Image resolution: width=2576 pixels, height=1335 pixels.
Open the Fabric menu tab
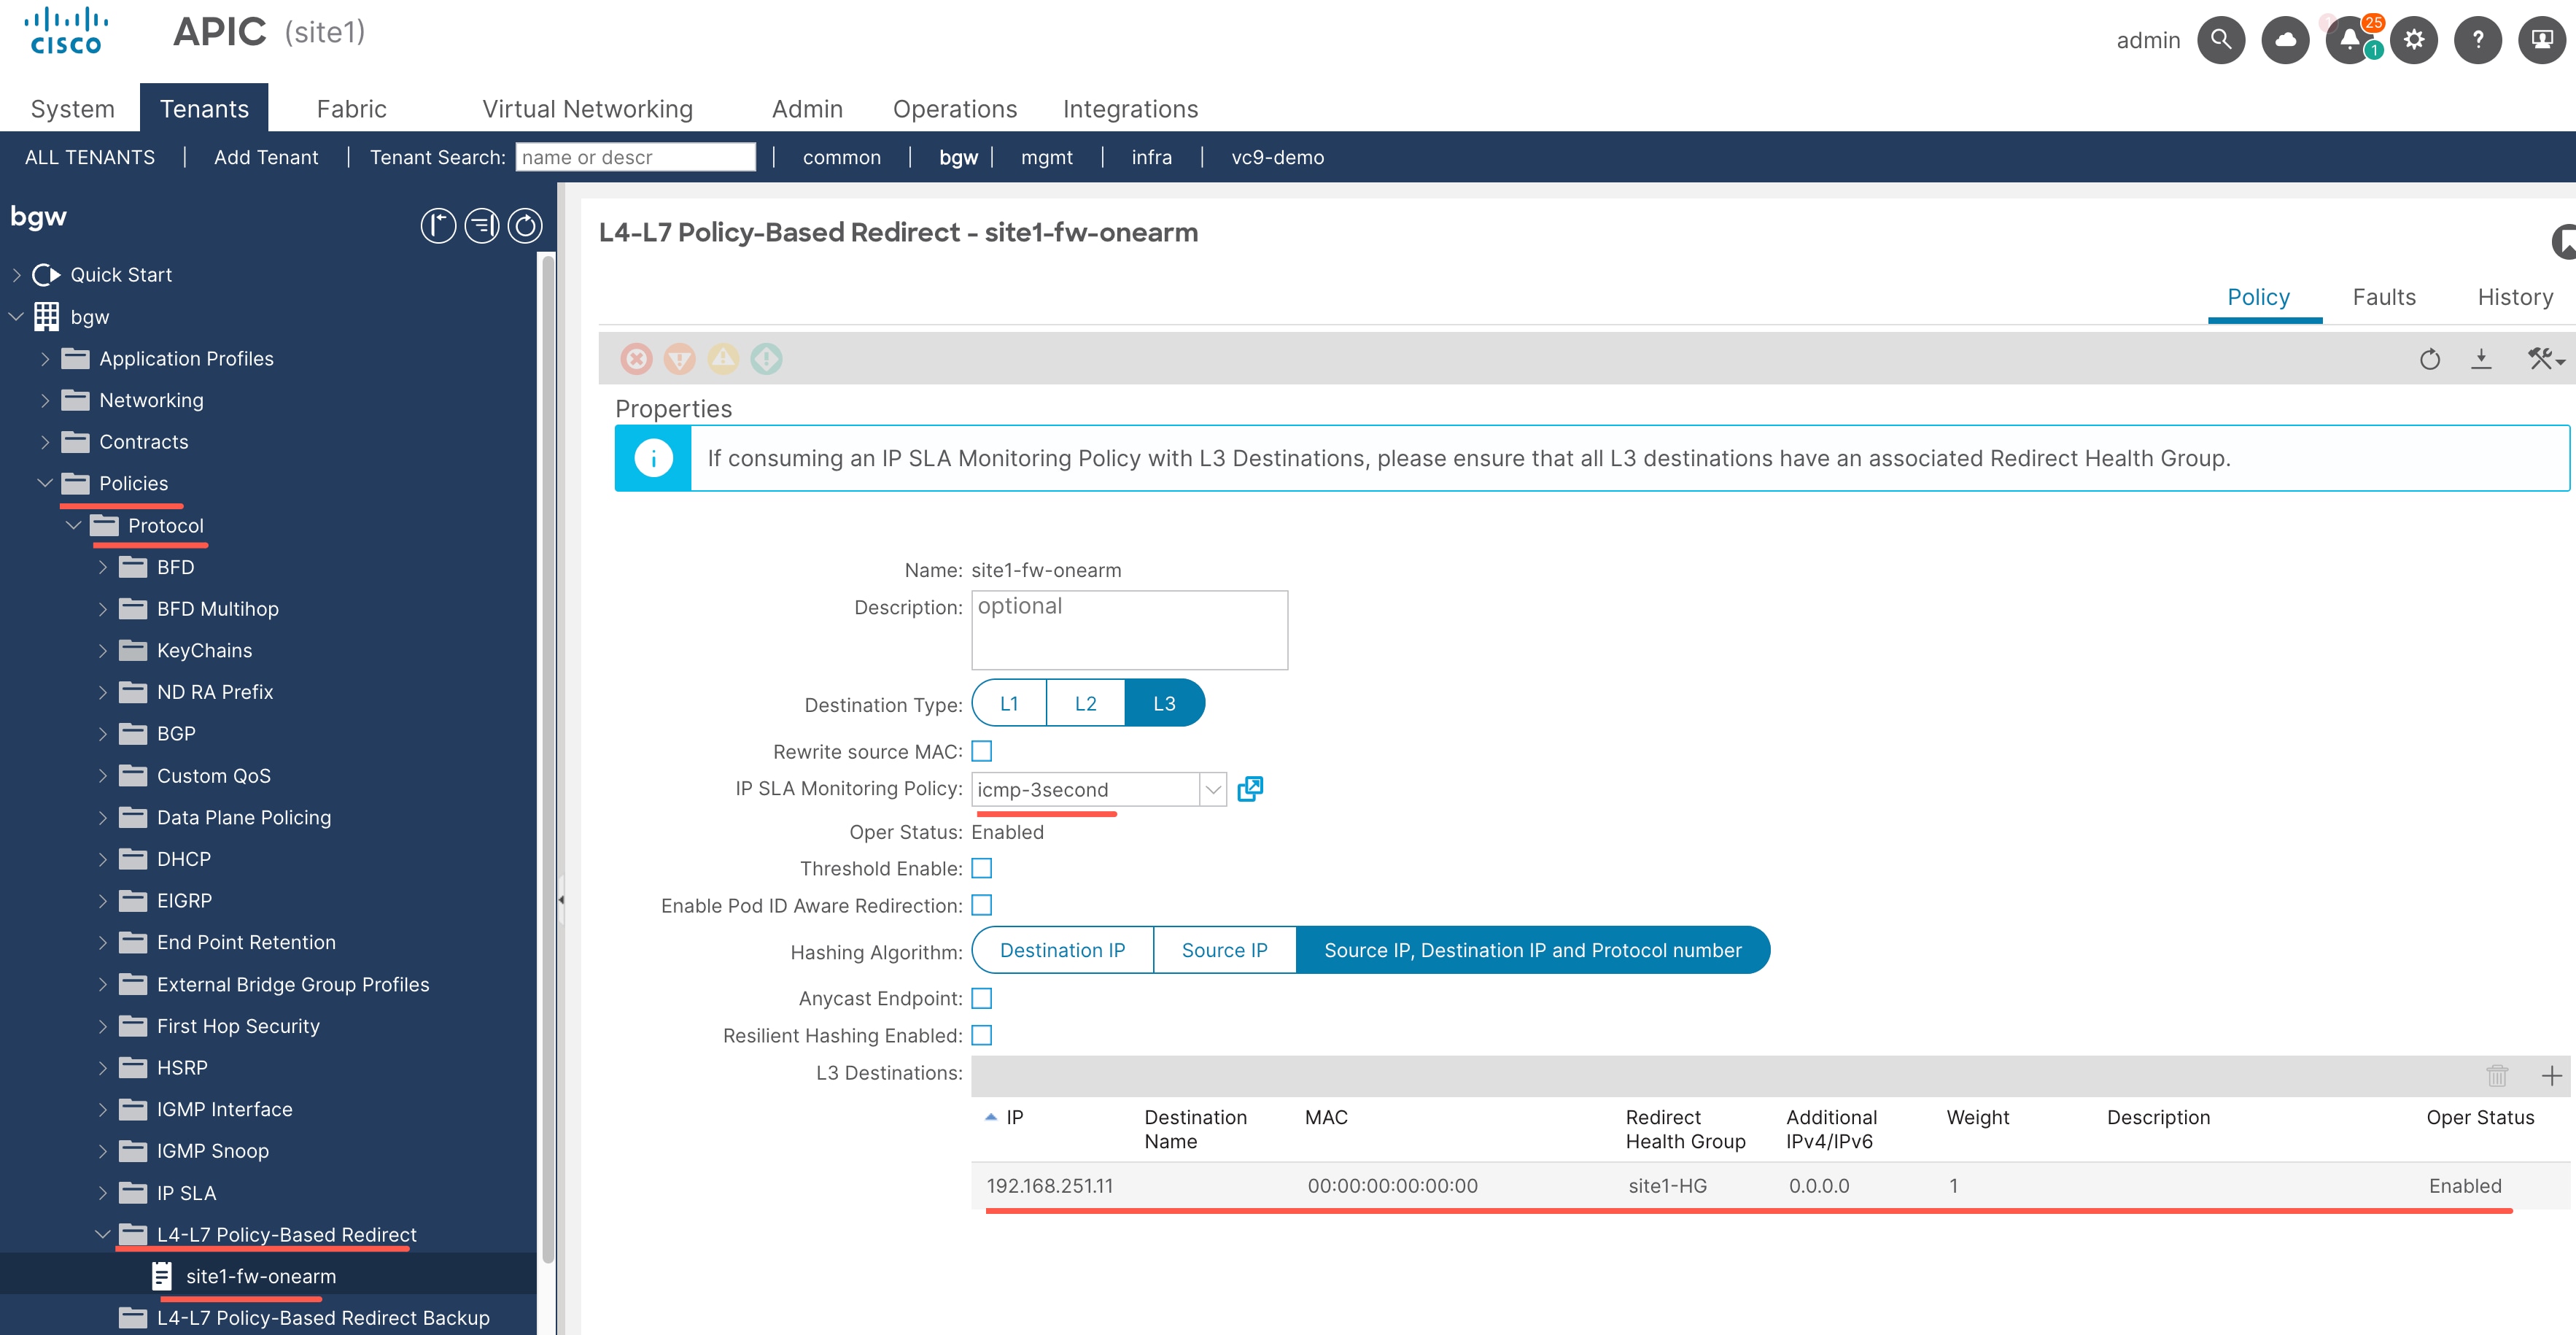coord(352,109)
